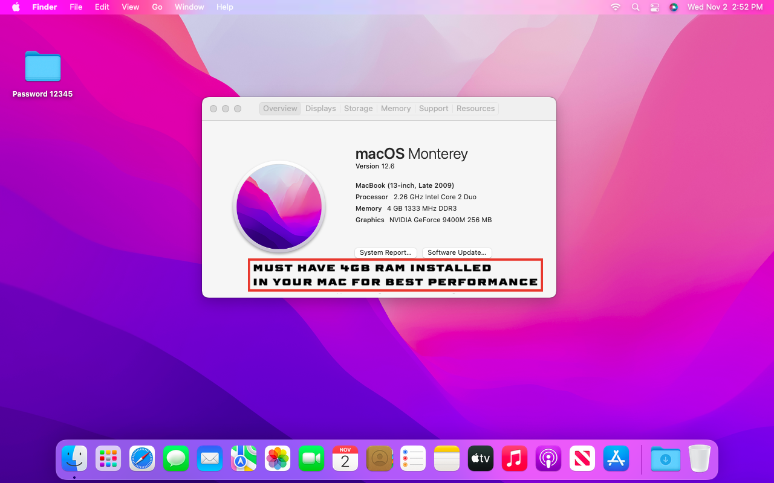774x483 pixels.
Task: Switch to the Displays tab
Action: (320, 109)
